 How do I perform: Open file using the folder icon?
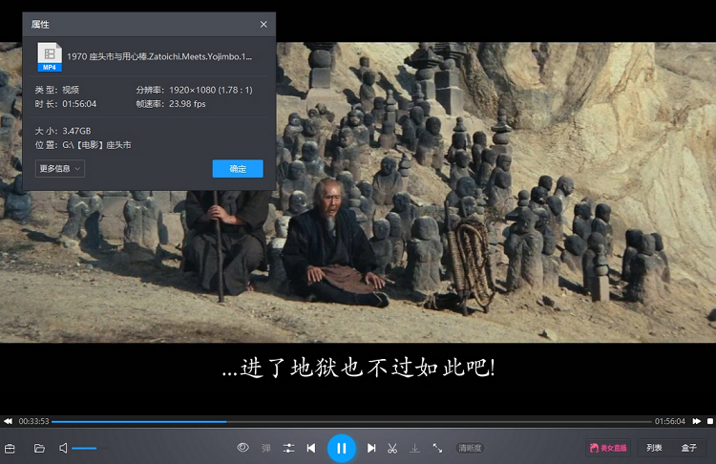39,448
